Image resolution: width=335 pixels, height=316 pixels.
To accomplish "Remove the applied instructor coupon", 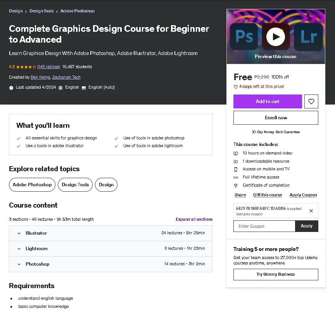I will pyautogui.click(x=311, y=211).
